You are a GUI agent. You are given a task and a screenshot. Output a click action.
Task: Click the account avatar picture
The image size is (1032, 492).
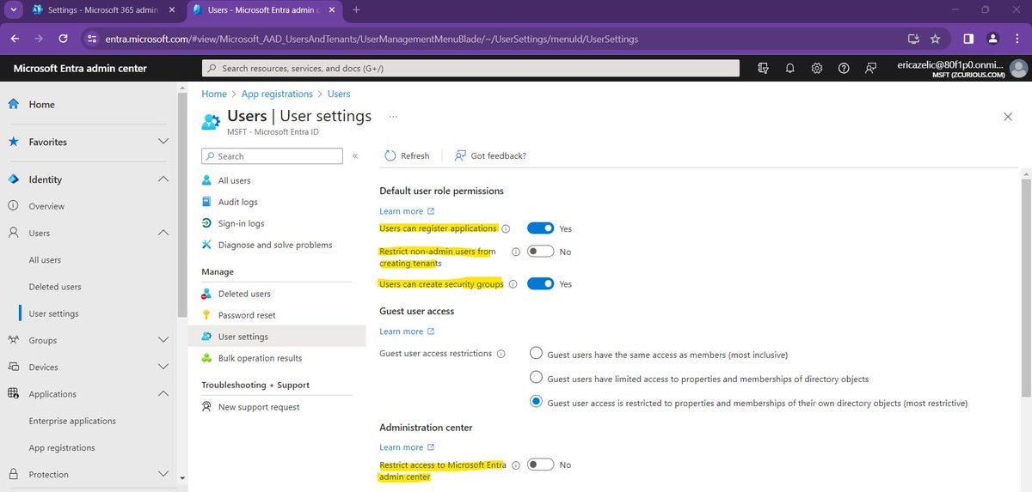pyautogui.click(x=1019, y=69)
